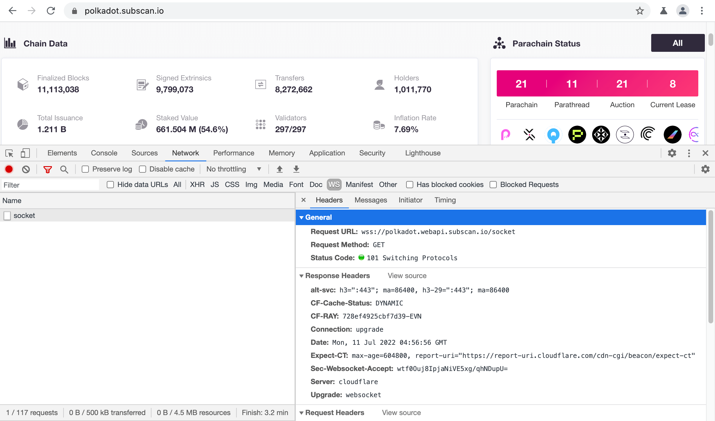Select the WS request type filter
Image resolution: width=715 pixels, height=421 pixels.
[x=334, y=185]
